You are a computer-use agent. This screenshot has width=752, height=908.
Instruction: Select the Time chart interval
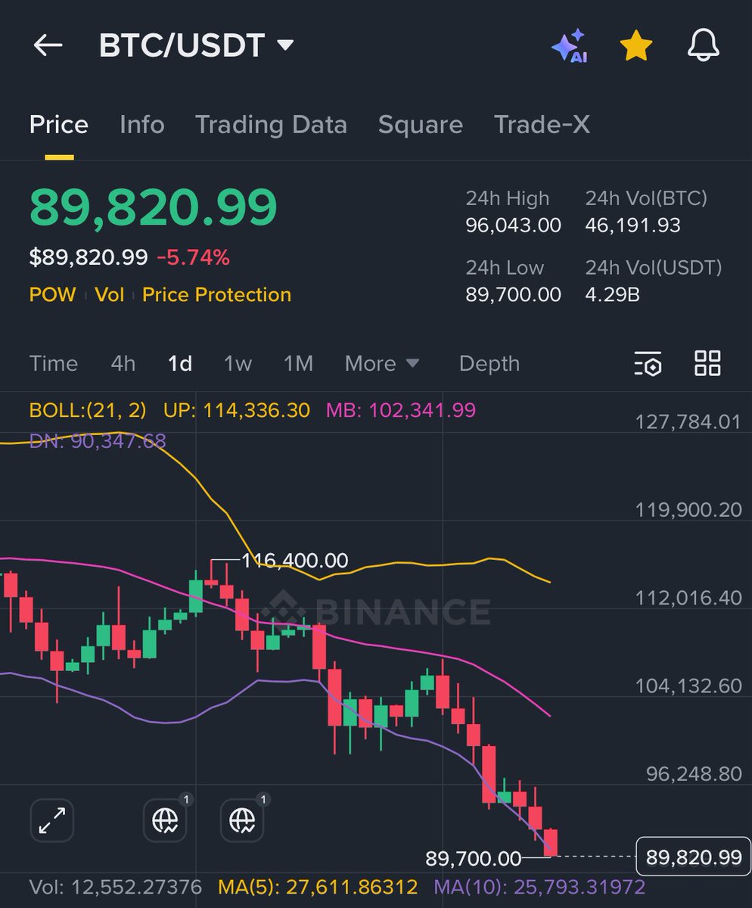[54, 364]
